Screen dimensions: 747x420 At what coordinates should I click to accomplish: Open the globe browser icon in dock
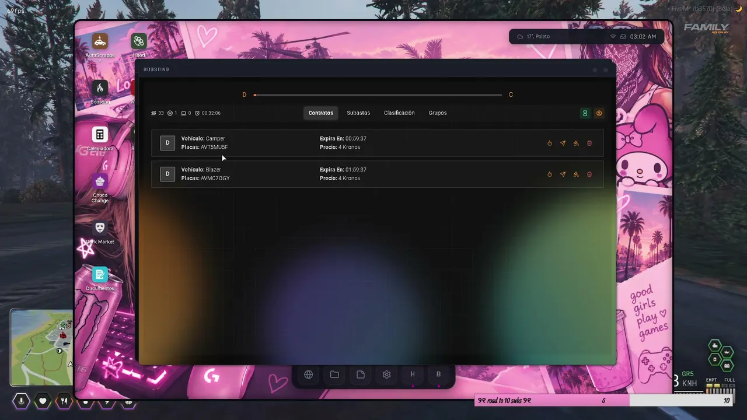tap(309, 374)
